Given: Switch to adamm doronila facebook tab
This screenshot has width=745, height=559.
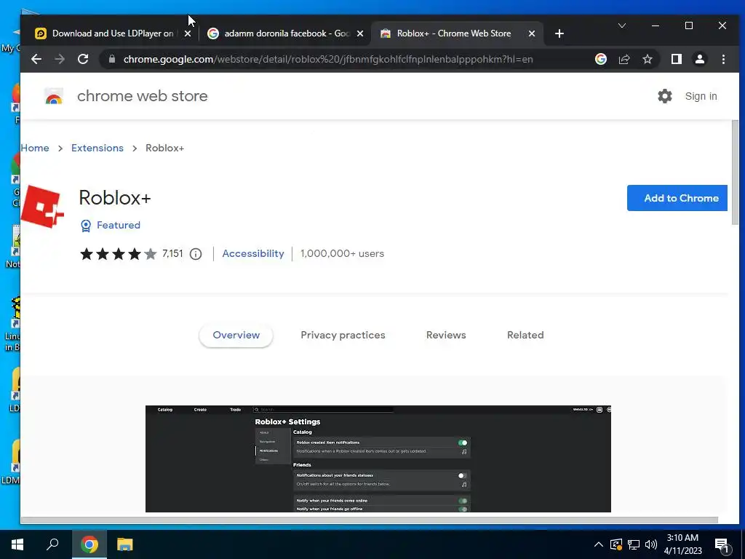Looking at the screenshot, I should [285, 33].
